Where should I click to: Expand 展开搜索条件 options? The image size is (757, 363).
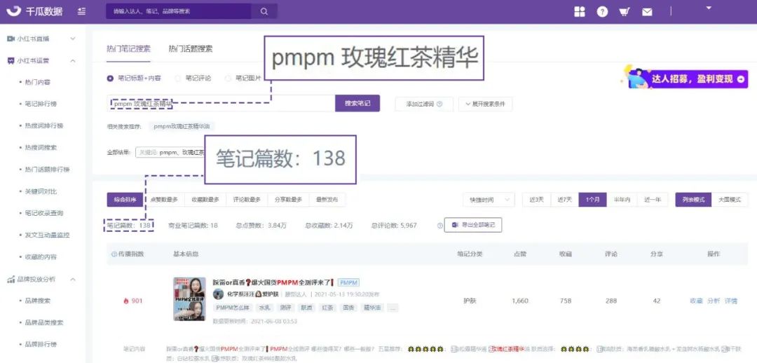[485, 104]
